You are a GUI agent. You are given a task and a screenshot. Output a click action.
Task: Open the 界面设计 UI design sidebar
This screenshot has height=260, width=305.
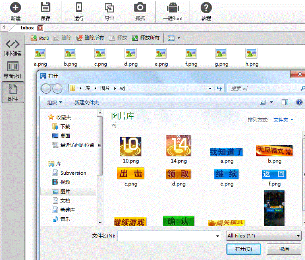12,70
